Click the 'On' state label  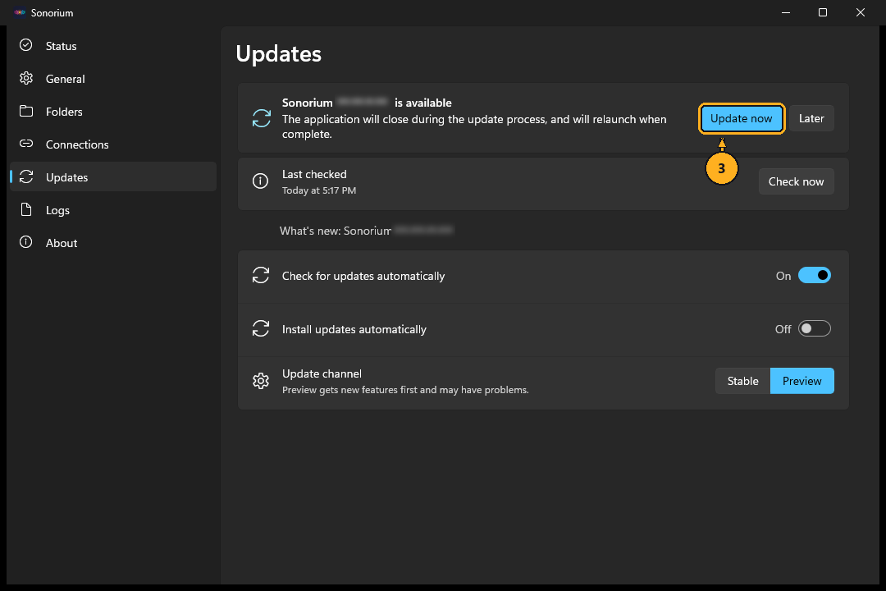783,276
